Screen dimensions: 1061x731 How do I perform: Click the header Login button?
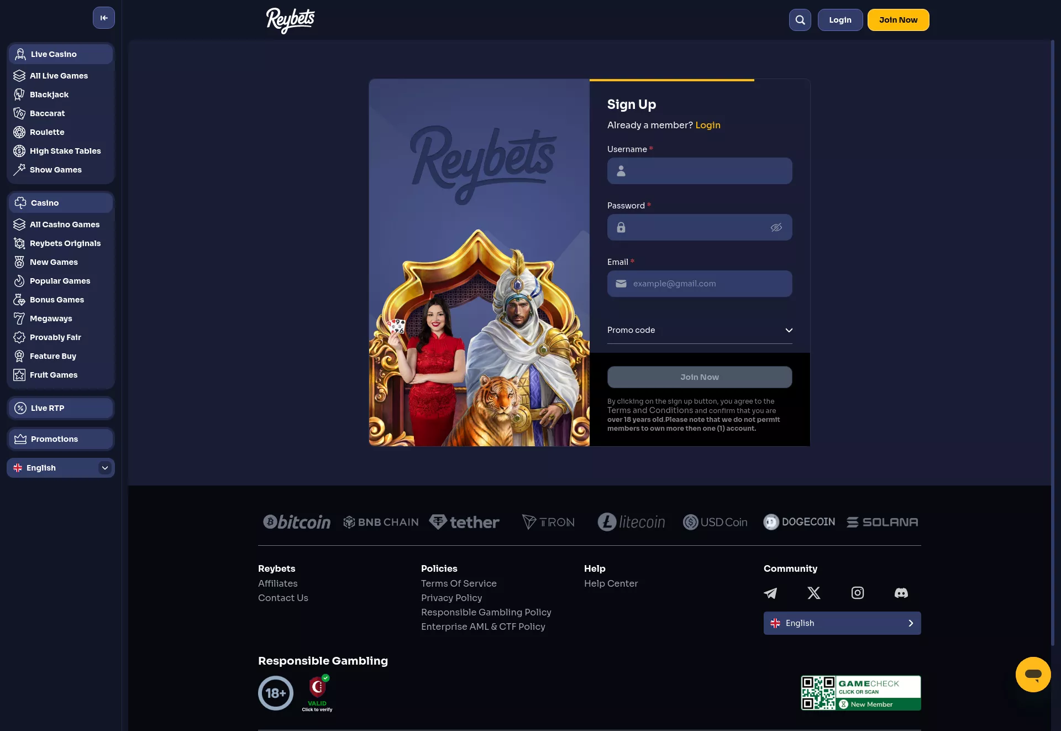tap(840, 20)
